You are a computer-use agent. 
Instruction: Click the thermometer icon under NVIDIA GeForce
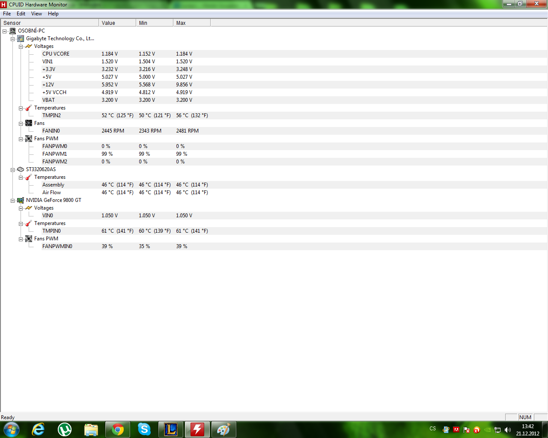pyautogui.click(x=29, y=223)
